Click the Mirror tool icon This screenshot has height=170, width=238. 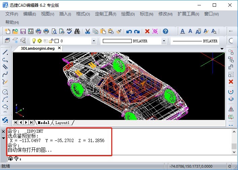point(231,109)
